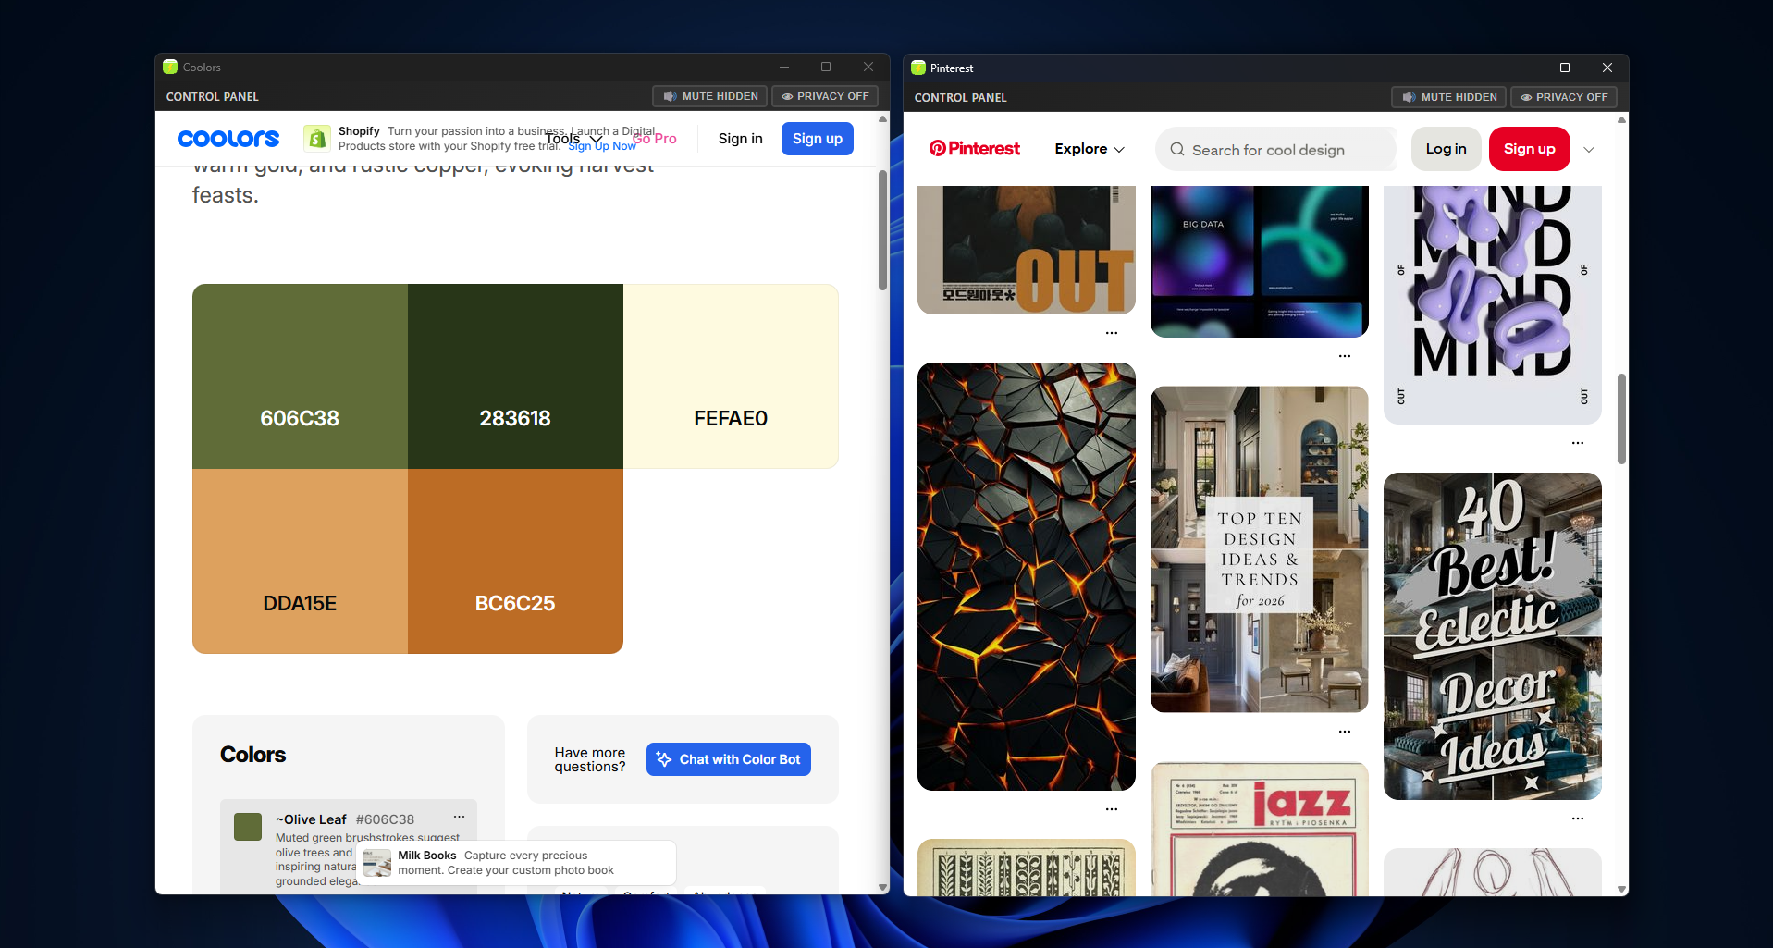Click the Pinterest logo
Viewport: 1773px width, 948px height.
974,148
